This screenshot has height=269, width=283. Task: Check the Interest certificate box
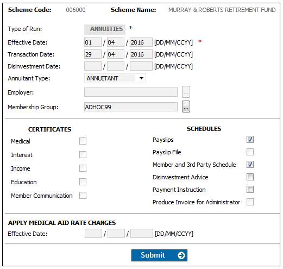point(83,155)
